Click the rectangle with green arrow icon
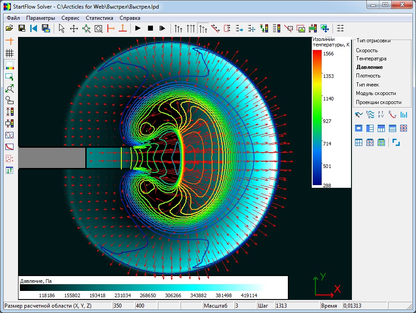The width and height of the screenshot is (416, 313). pyautogui.click(x=9, y=77)
